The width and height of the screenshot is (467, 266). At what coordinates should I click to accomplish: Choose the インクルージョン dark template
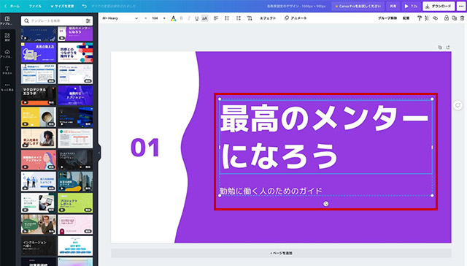pos(39,246)
